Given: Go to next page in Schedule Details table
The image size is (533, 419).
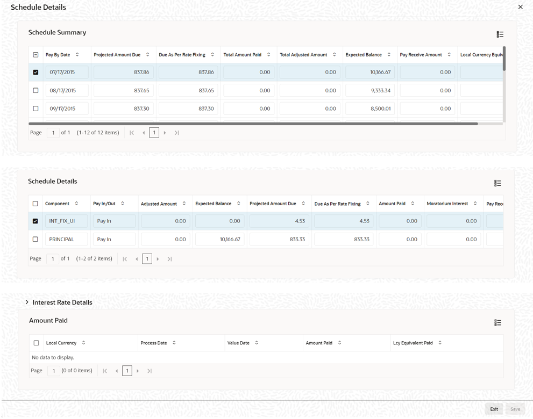Looking at the screenshot, I should [x=158, y=259].
